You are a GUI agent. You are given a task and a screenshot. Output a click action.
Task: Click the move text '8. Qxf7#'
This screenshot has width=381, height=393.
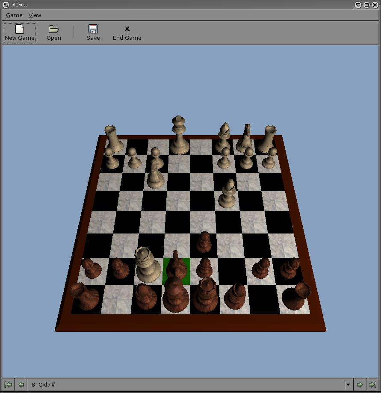click(x=43, y=384)
